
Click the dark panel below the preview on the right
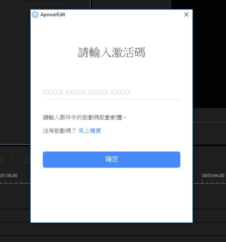(209, 134)
